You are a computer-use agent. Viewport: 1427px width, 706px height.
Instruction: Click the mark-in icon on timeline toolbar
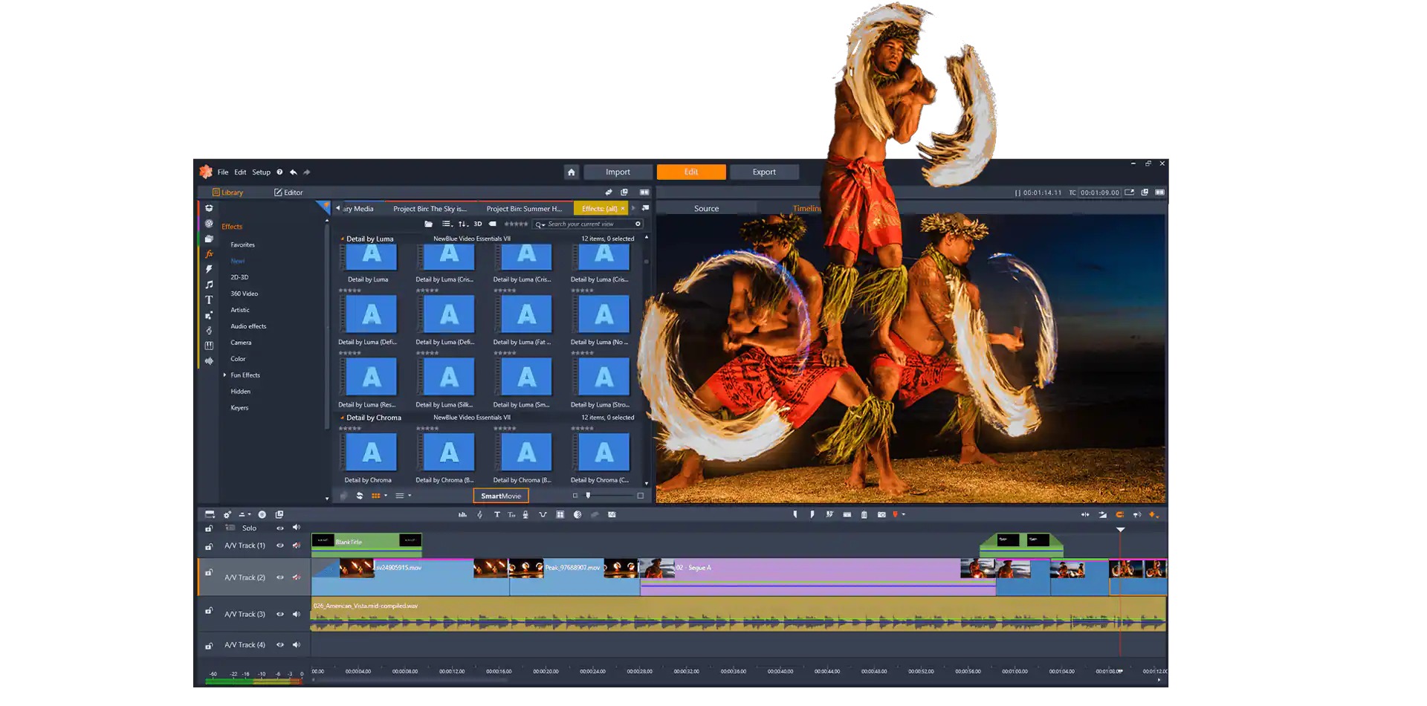point(795,514)
